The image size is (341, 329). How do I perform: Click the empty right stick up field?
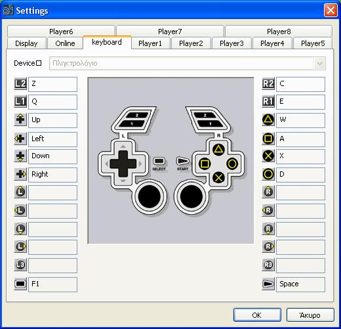pos(300,192)
